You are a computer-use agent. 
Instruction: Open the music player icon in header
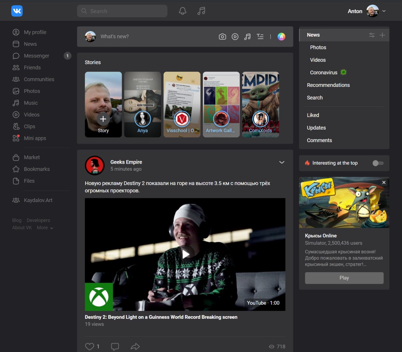click(201, 11)
